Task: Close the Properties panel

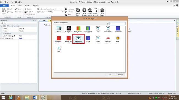Action: (x=36, y=20)
